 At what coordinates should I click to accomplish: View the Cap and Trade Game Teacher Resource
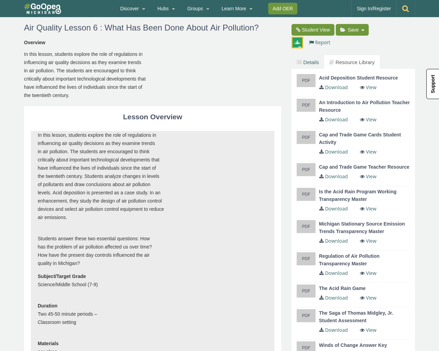pos(368,177)
